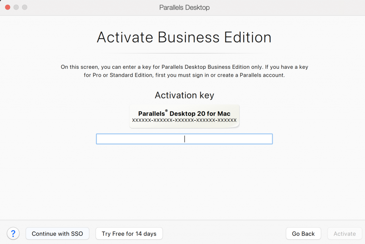365x244 pixels.
Task: Click the instruction paragraph about Business Edition
Action: coord(184,71)
